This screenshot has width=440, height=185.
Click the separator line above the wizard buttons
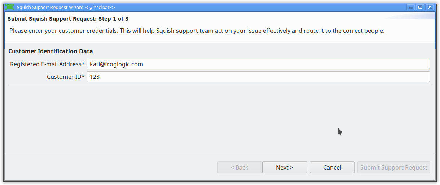tap(220, 154)
